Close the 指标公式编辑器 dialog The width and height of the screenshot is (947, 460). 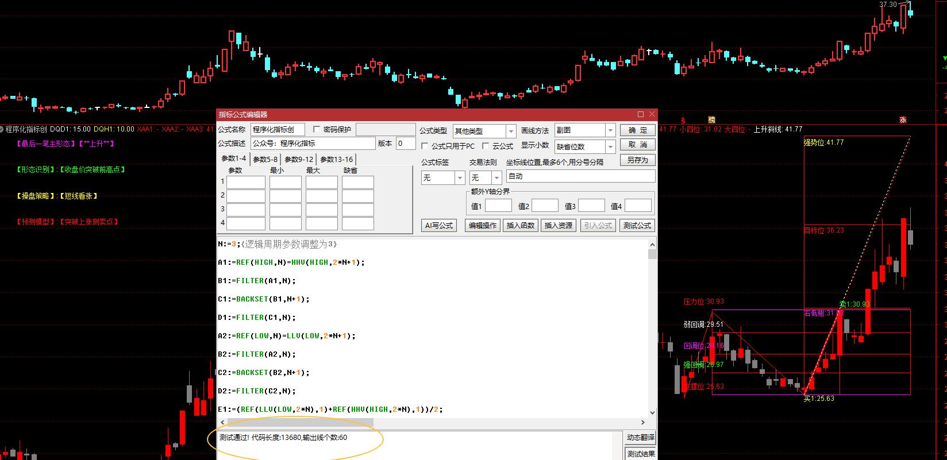652,114
